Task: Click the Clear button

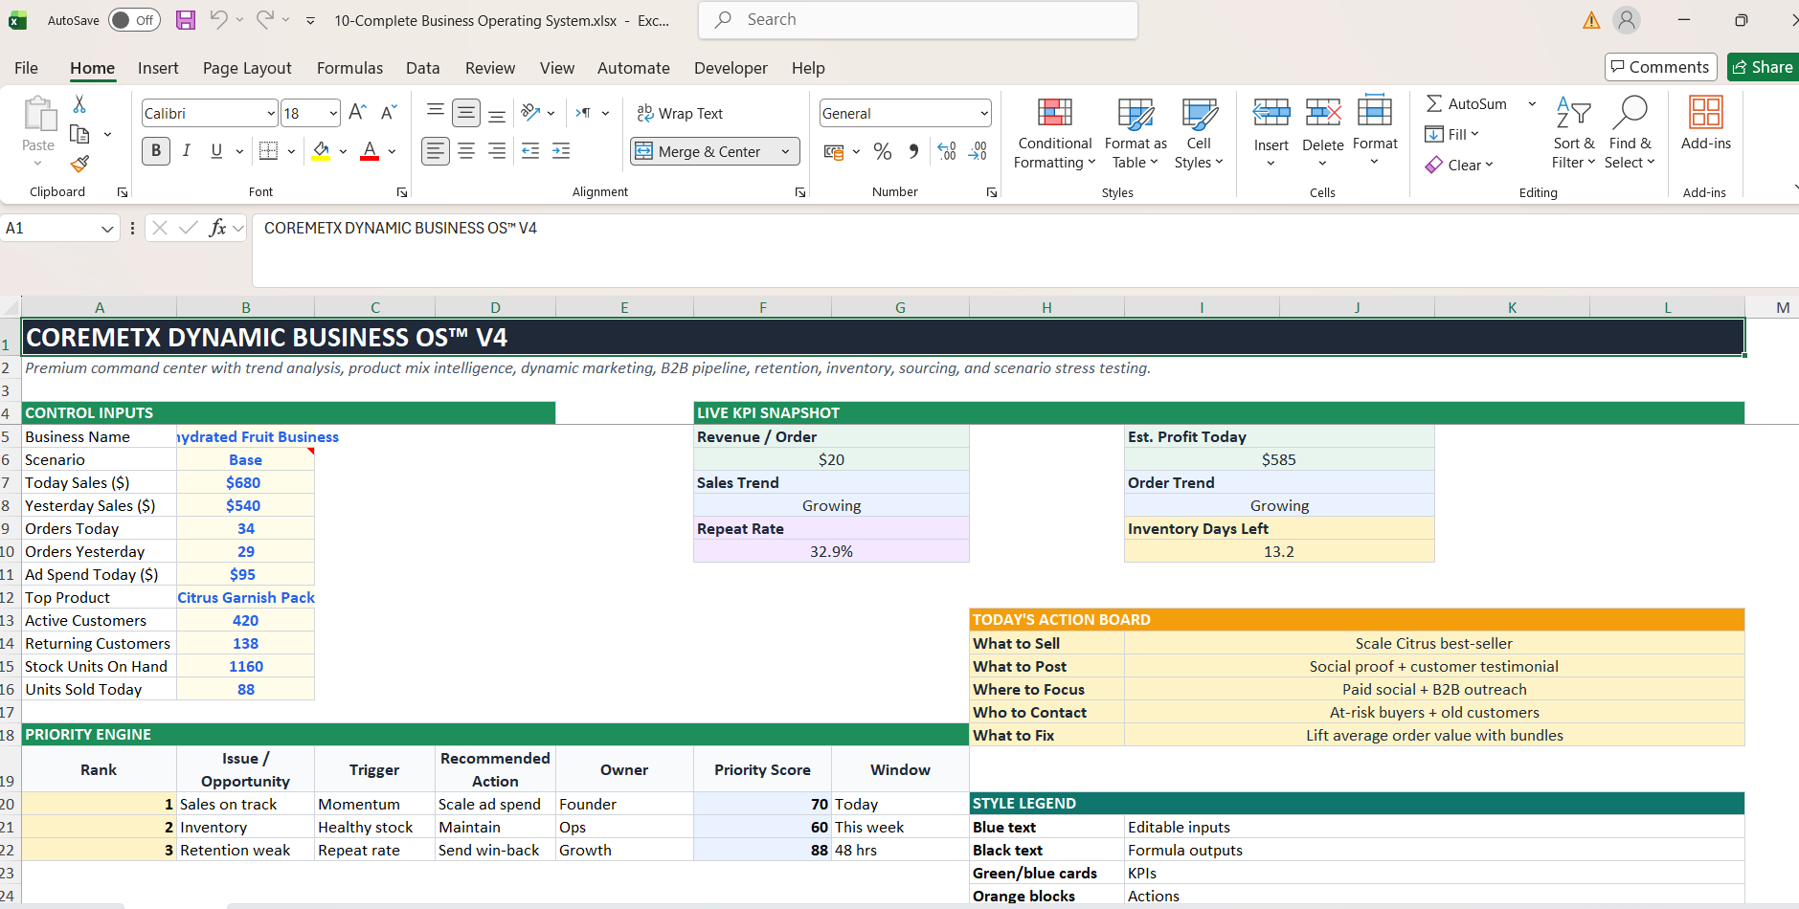Action: pyautogui.click(x=1459, y=165)
